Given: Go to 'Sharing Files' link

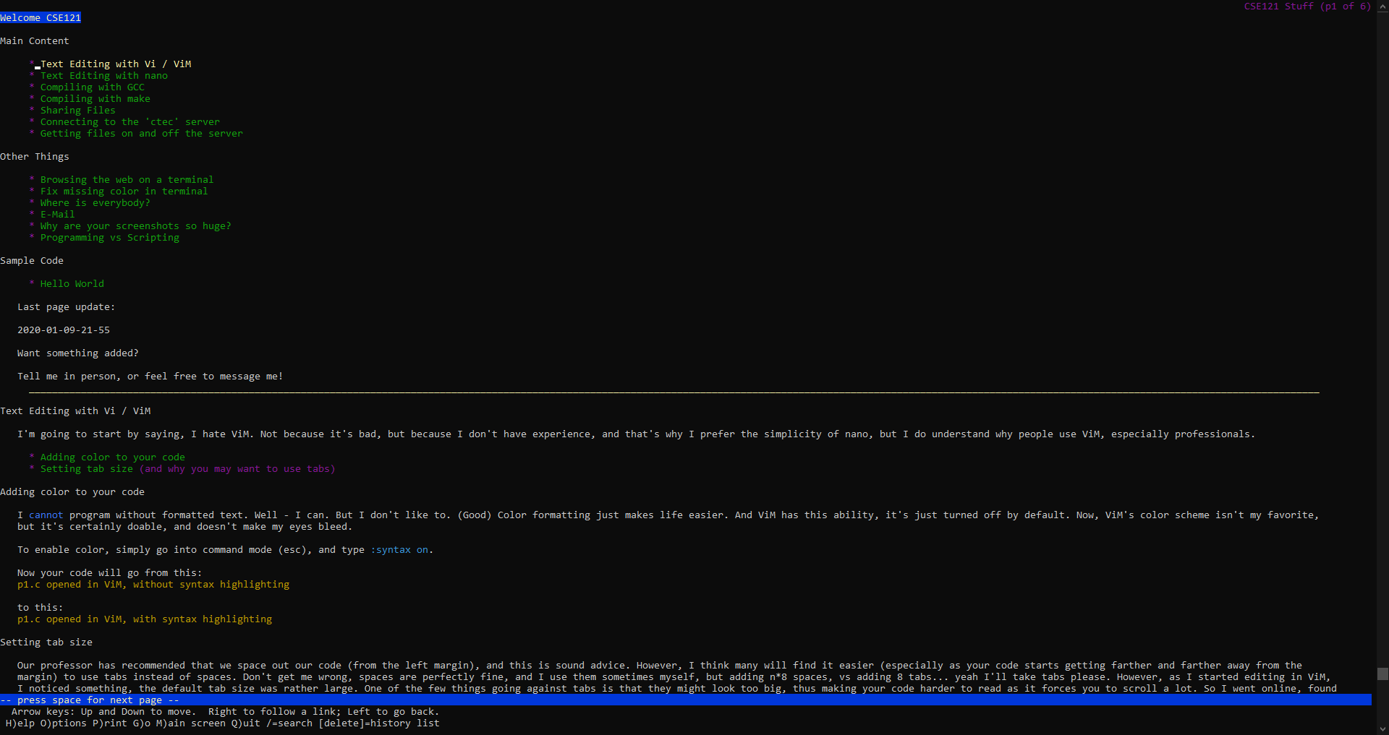Looking at the screenshot, I should tap(78, 111).
